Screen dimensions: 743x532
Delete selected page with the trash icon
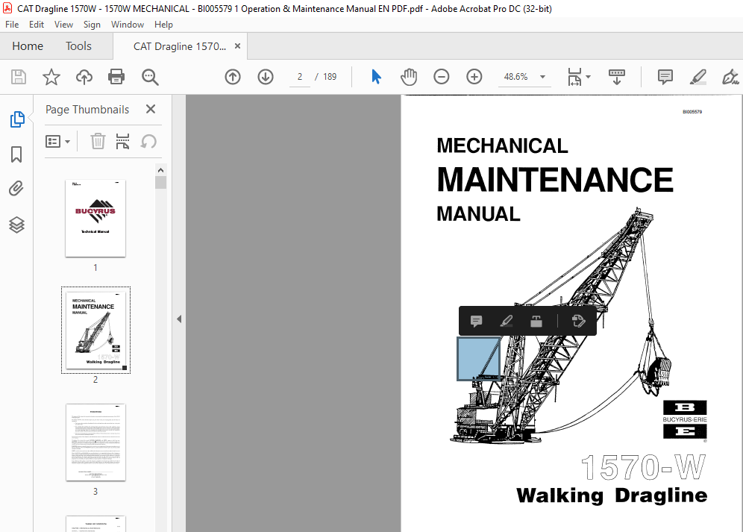(x=98, y=141)
